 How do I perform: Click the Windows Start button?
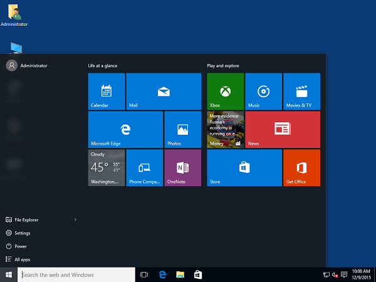coord(9,274)
